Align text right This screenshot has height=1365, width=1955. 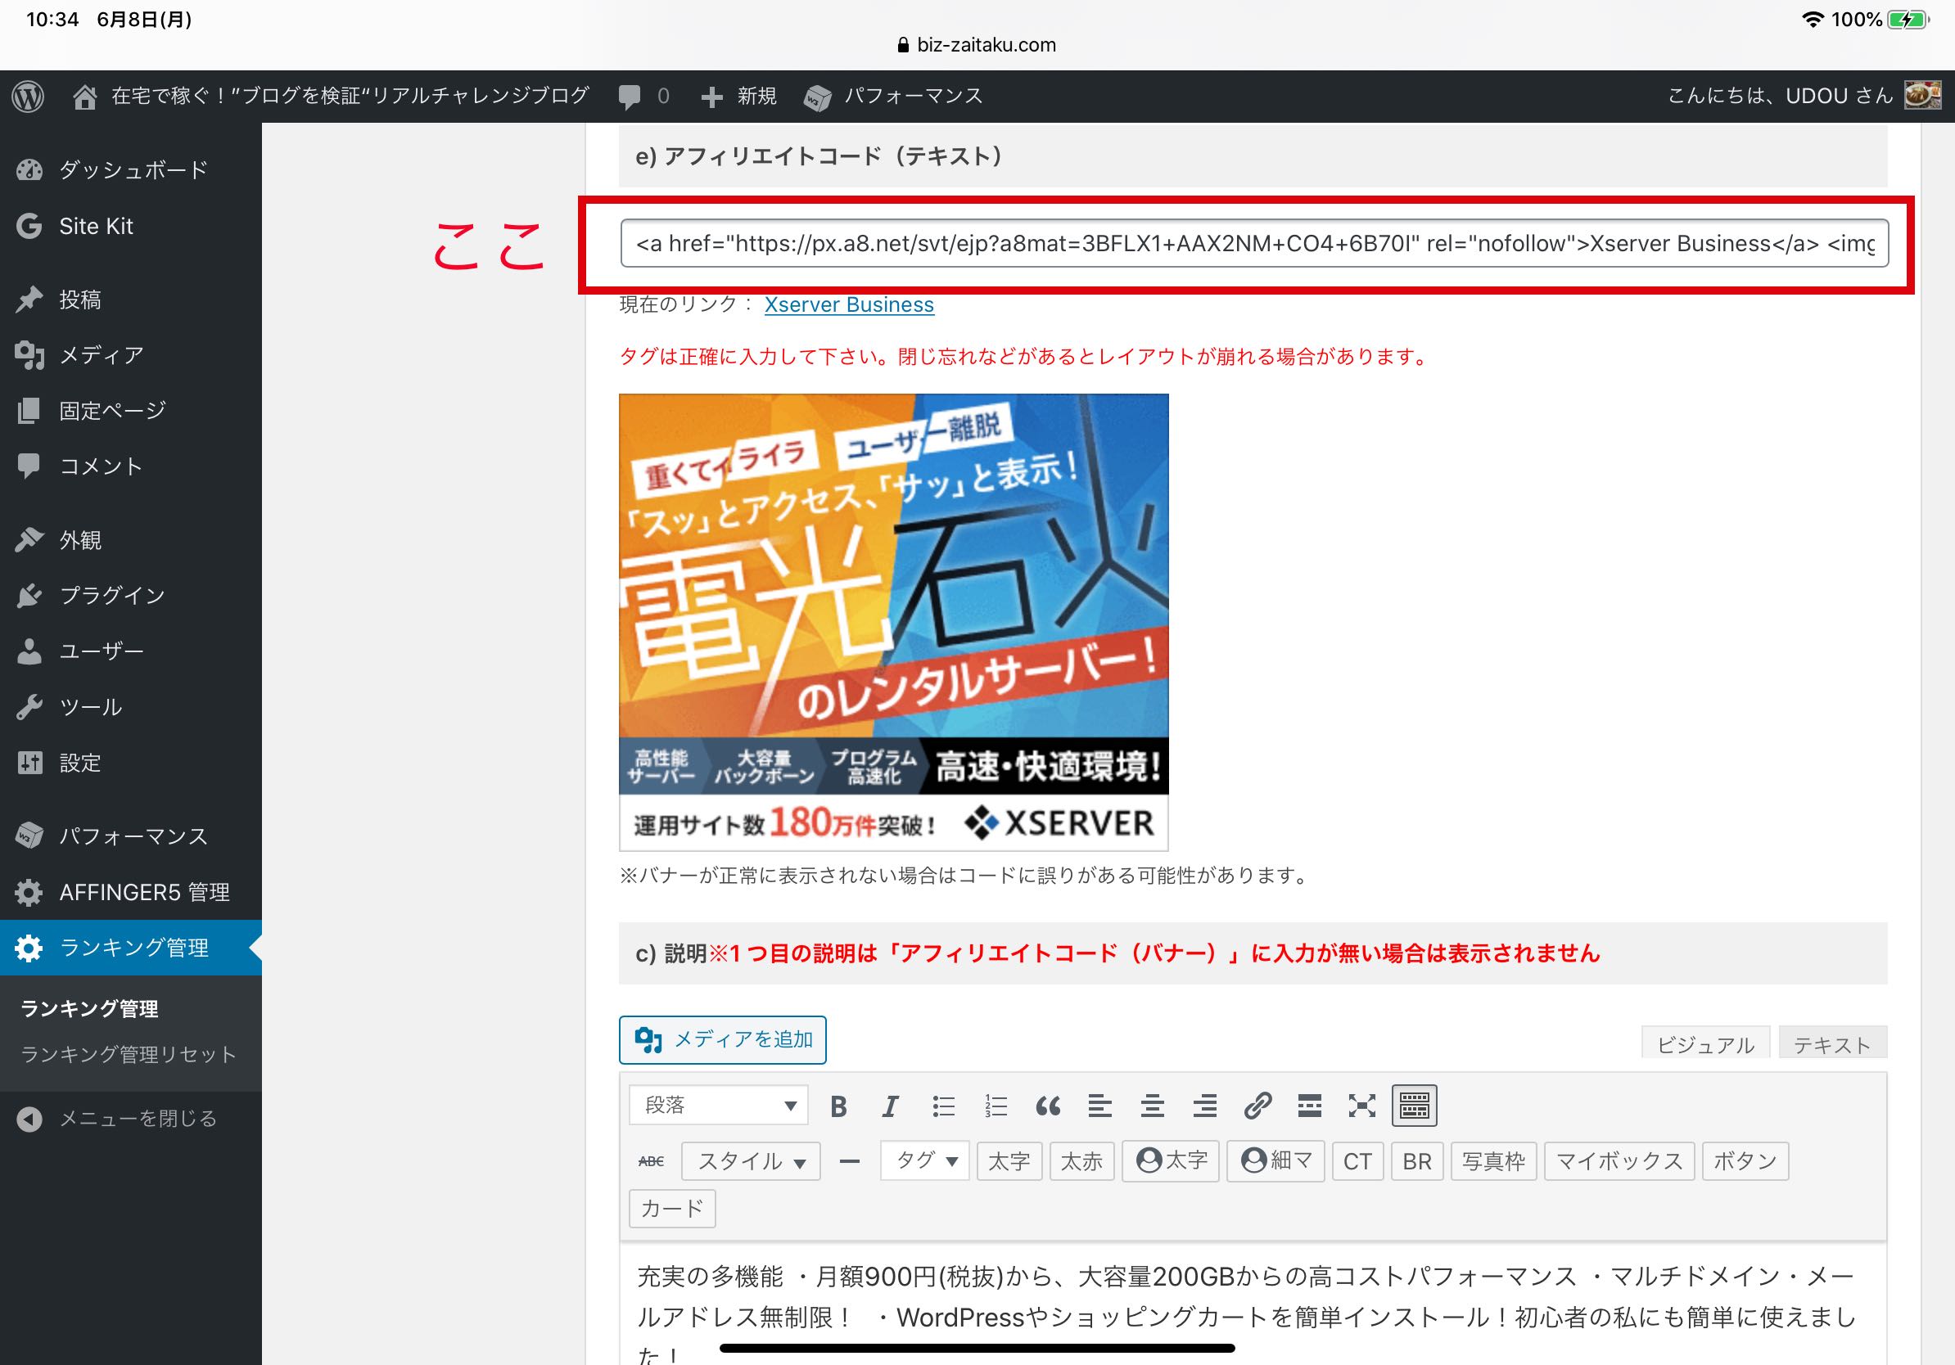click(1204, 1106)
